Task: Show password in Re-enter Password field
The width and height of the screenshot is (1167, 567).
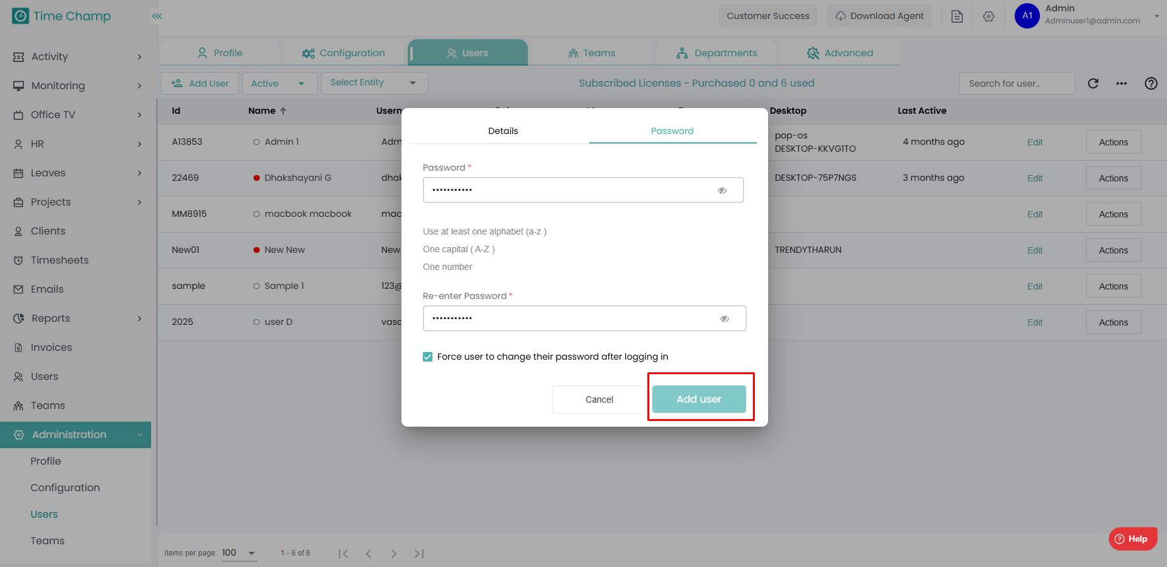Action: [724, 319]
